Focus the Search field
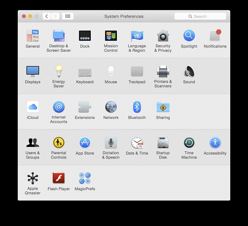 (x=200, y=16)
